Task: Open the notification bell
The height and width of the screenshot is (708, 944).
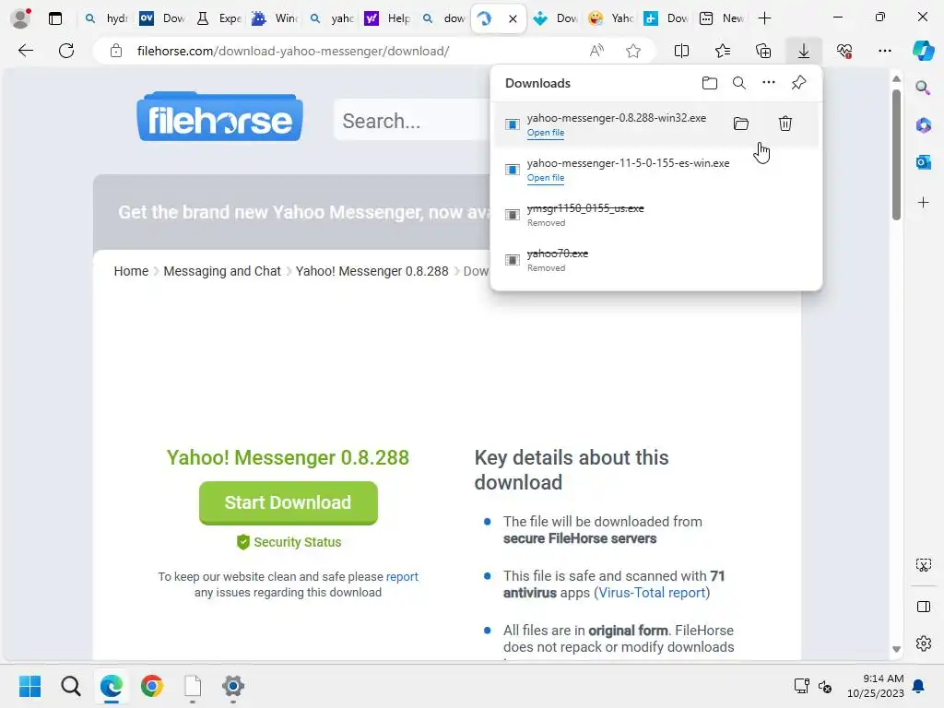Action: coord(919,686)
